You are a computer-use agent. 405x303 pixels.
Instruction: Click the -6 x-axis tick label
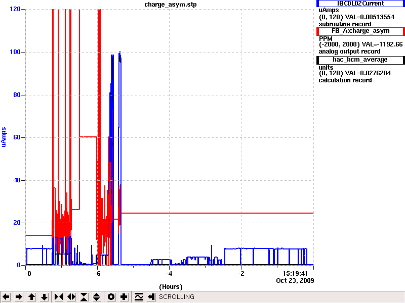click(97, 274)
